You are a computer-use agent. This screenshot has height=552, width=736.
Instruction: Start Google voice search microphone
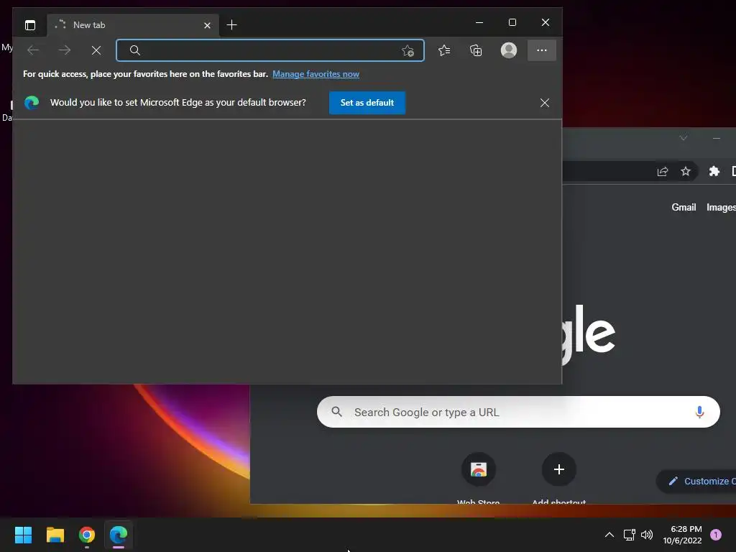[699, 412]
